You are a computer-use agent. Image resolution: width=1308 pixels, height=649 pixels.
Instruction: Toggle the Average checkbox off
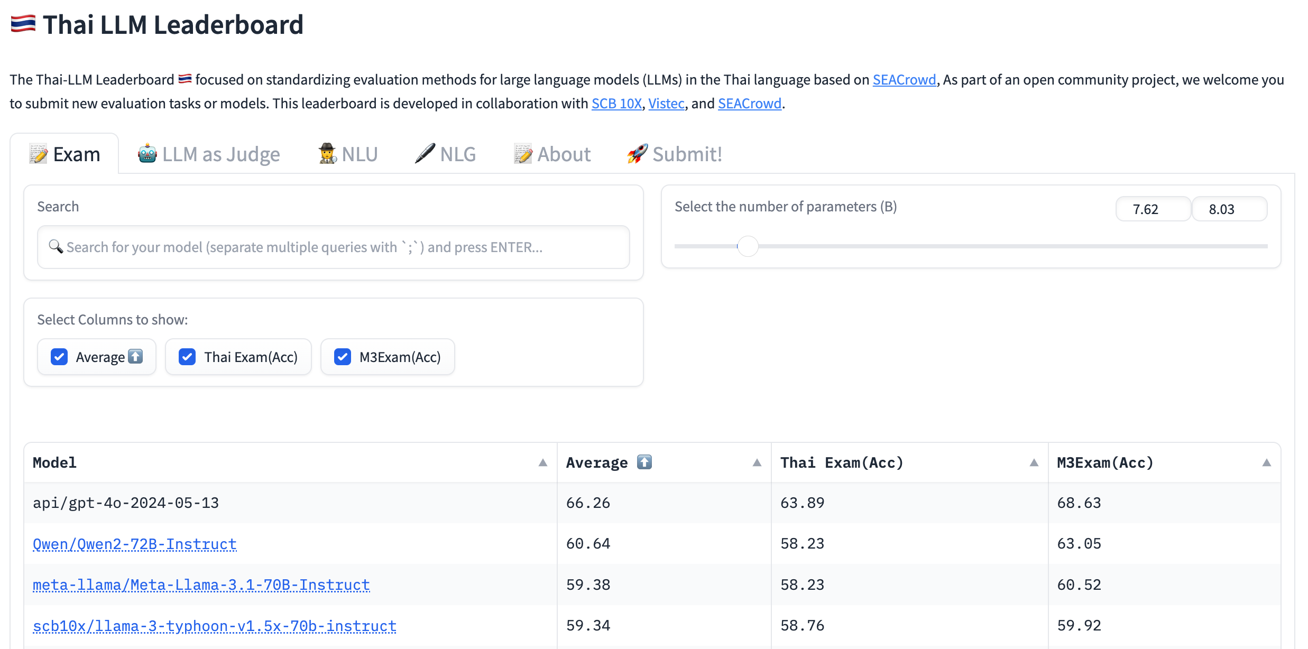click(61, 357)
